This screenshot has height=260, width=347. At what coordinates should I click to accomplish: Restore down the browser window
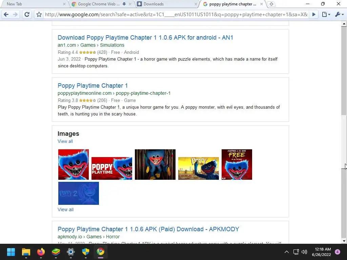pos(323,4)
